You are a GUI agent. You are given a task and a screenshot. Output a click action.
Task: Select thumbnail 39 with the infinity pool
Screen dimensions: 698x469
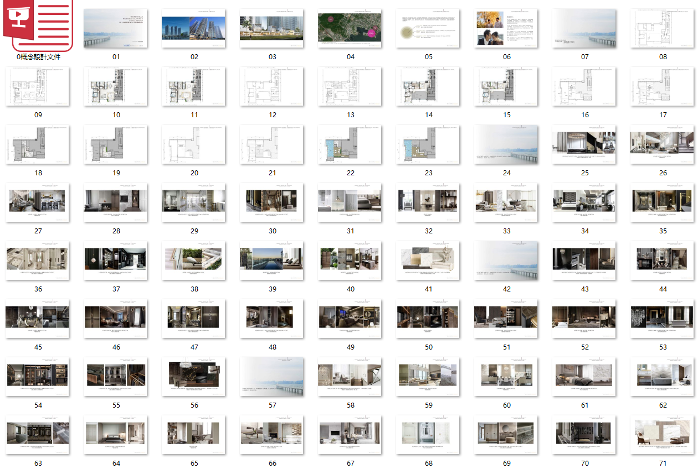pyautogui.click(x=272, y=260)
